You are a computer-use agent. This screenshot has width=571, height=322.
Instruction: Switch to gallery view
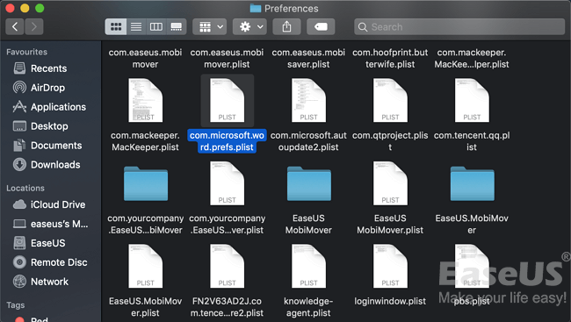[177, 27]
